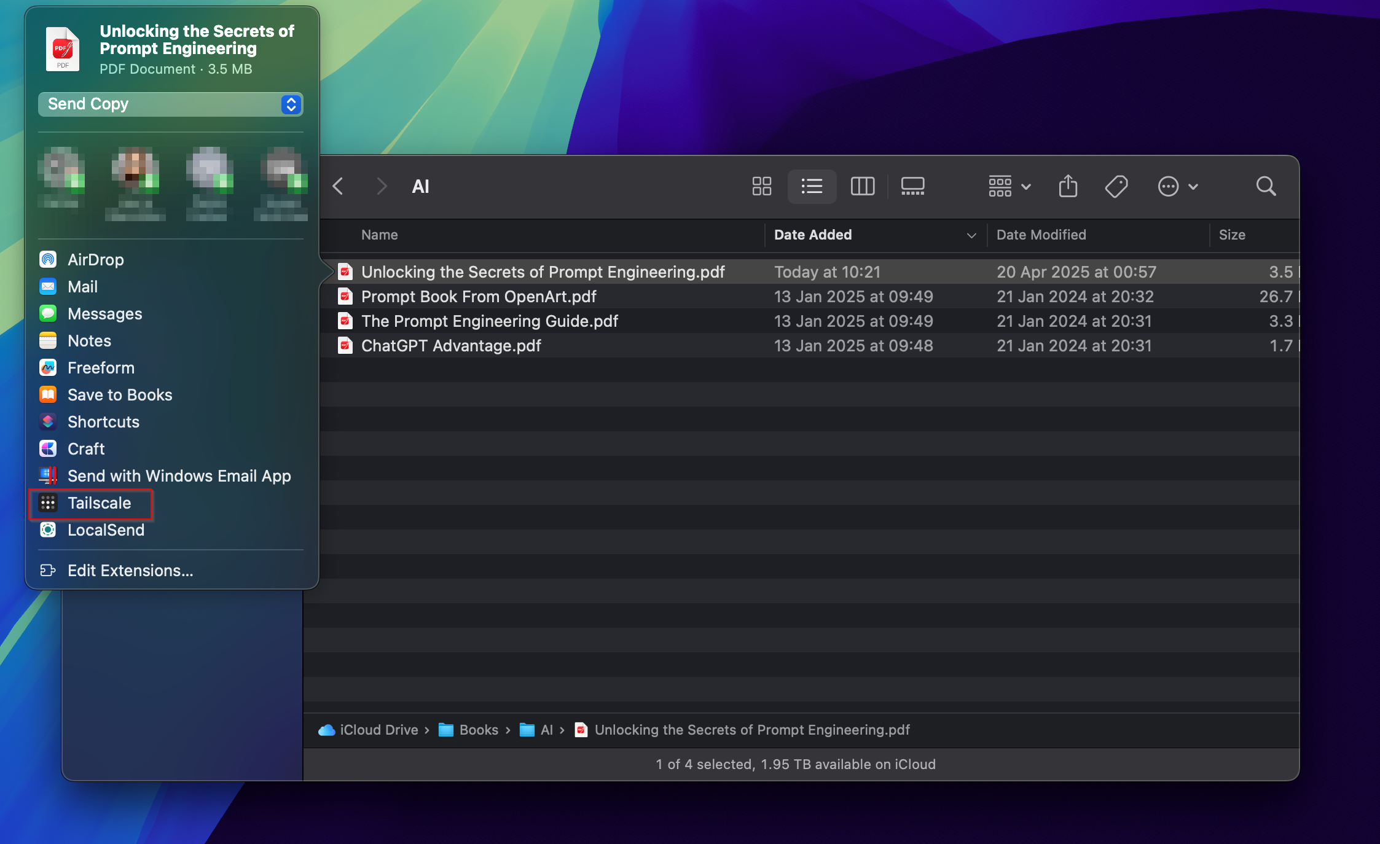1380x844 pixels.
Task: Toggle list view in the toolbar
Action: click(812, 186)
